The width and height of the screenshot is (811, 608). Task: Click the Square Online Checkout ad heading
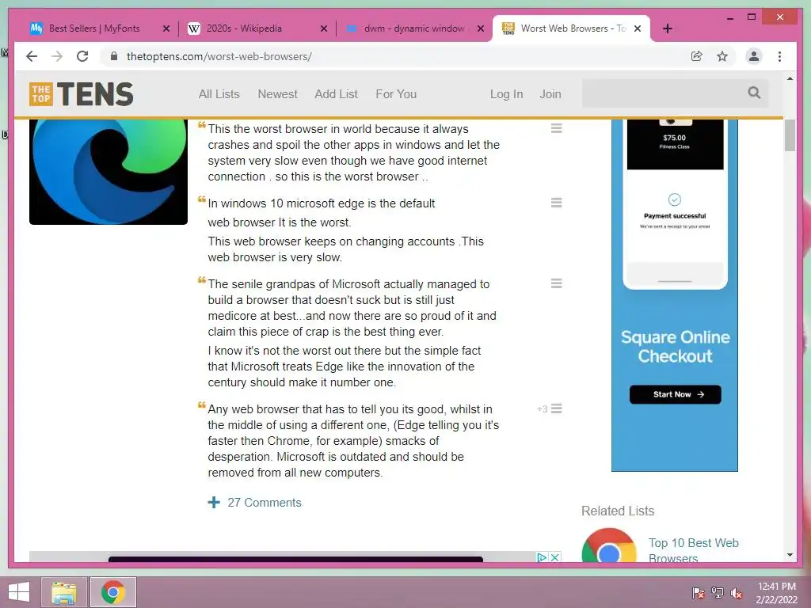pos(675,347)
